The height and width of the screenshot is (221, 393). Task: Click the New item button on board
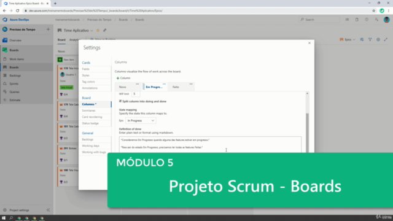point(66,60)
